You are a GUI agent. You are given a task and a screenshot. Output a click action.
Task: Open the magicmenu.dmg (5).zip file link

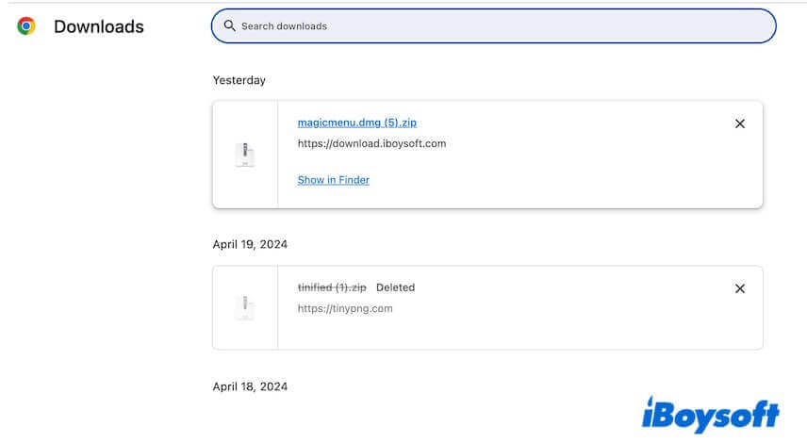[x=357, y=123]
